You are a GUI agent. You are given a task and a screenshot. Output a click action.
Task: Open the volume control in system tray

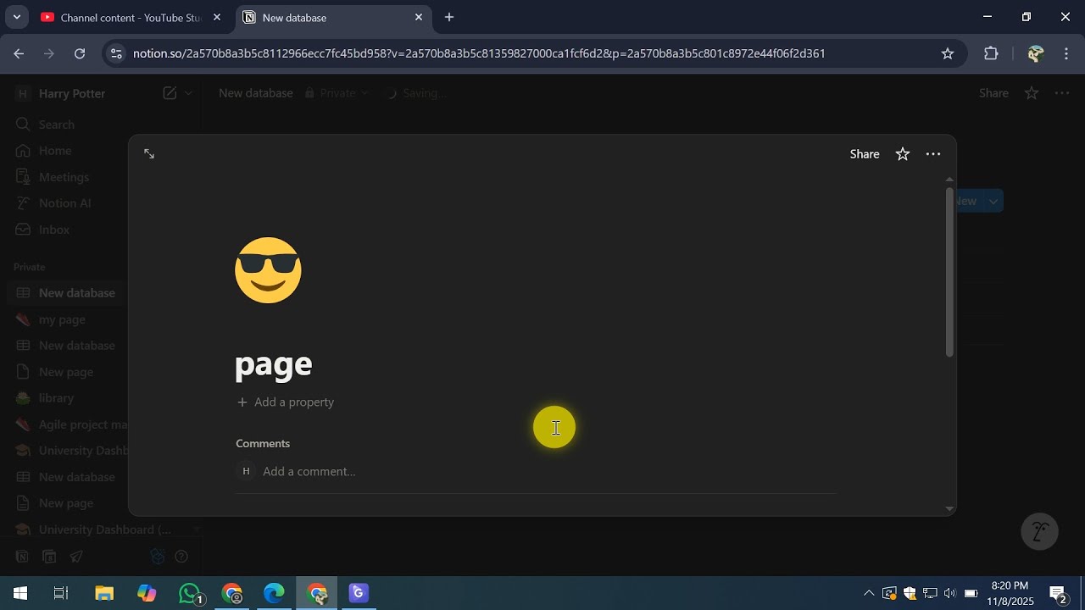[x=949, y=593]
